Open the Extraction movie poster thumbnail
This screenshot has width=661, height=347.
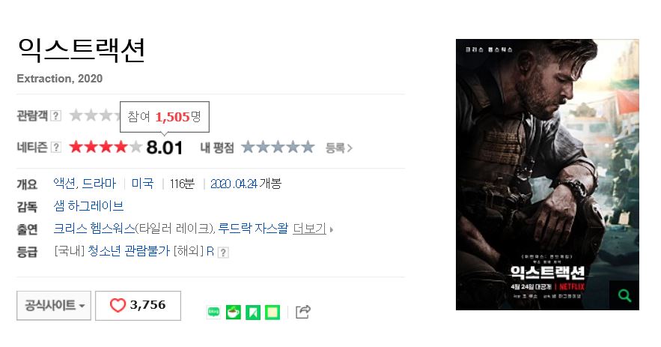(547, 175)
